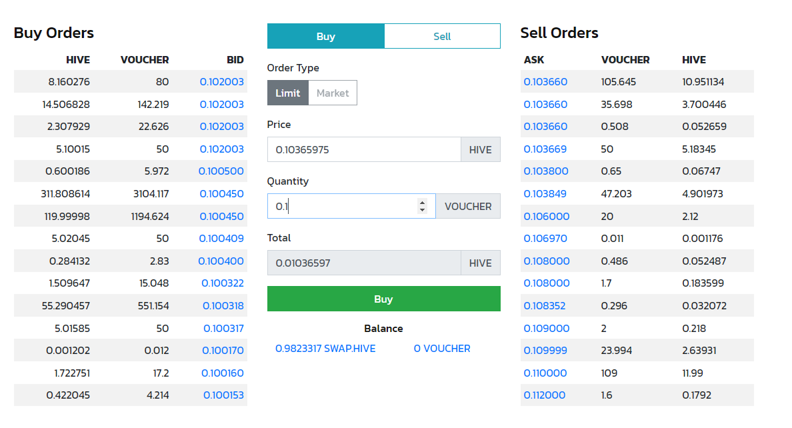This screenshot has height=428, width=792.
Task: Click the 0.103669 ask price
Action: tap(545, 149)
